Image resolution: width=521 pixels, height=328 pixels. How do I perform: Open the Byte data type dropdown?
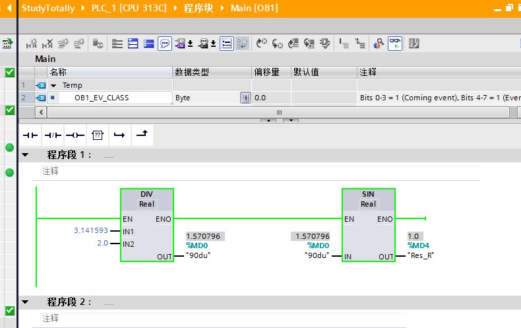click(245, 98)
